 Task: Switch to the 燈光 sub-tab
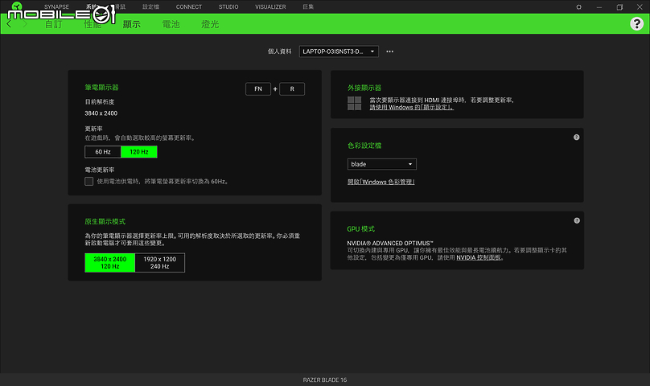point(210,24)
